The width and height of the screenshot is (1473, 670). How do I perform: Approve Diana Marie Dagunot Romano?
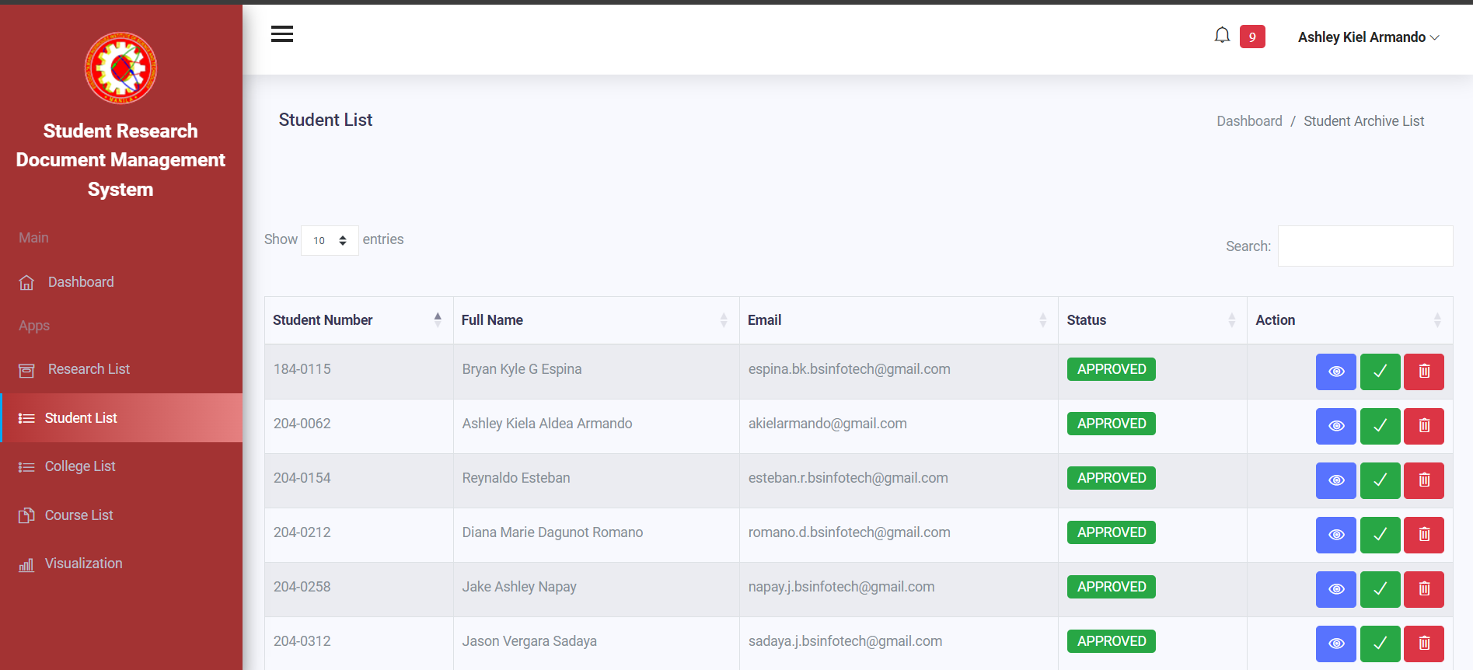[1380, 535]
